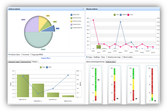Click the tallest bar labeled 008ΔΥΤΙΚΗ
Viewport: 167px width, 111px height.
click(23, 86)
